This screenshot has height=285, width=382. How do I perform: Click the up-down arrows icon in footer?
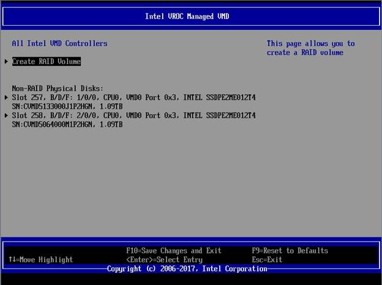pos(12,259)
